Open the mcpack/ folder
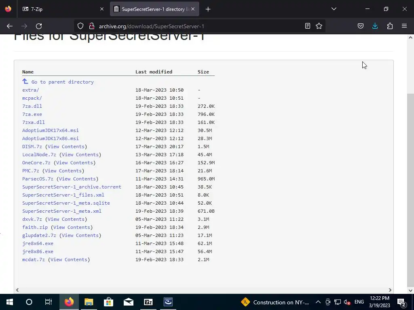The width and height of the screenshot is (414, 310). click(x=32, y=98)
